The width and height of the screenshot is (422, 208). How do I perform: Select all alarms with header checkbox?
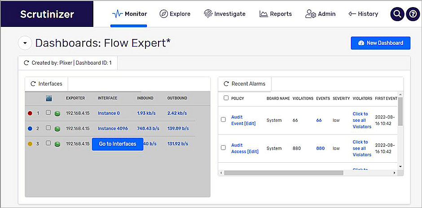(x=226, y=98)
